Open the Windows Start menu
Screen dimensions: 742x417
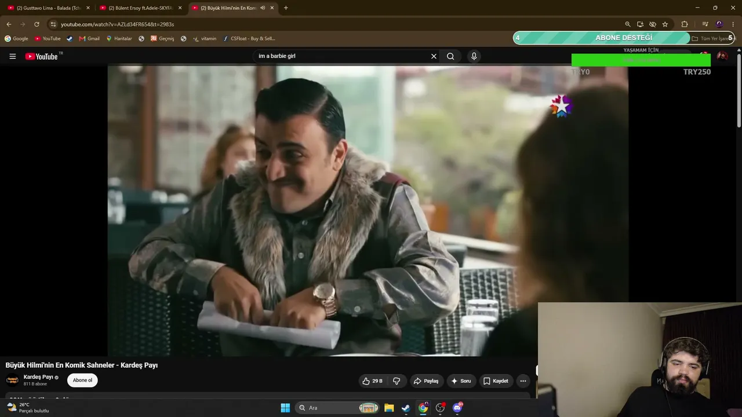285,408
